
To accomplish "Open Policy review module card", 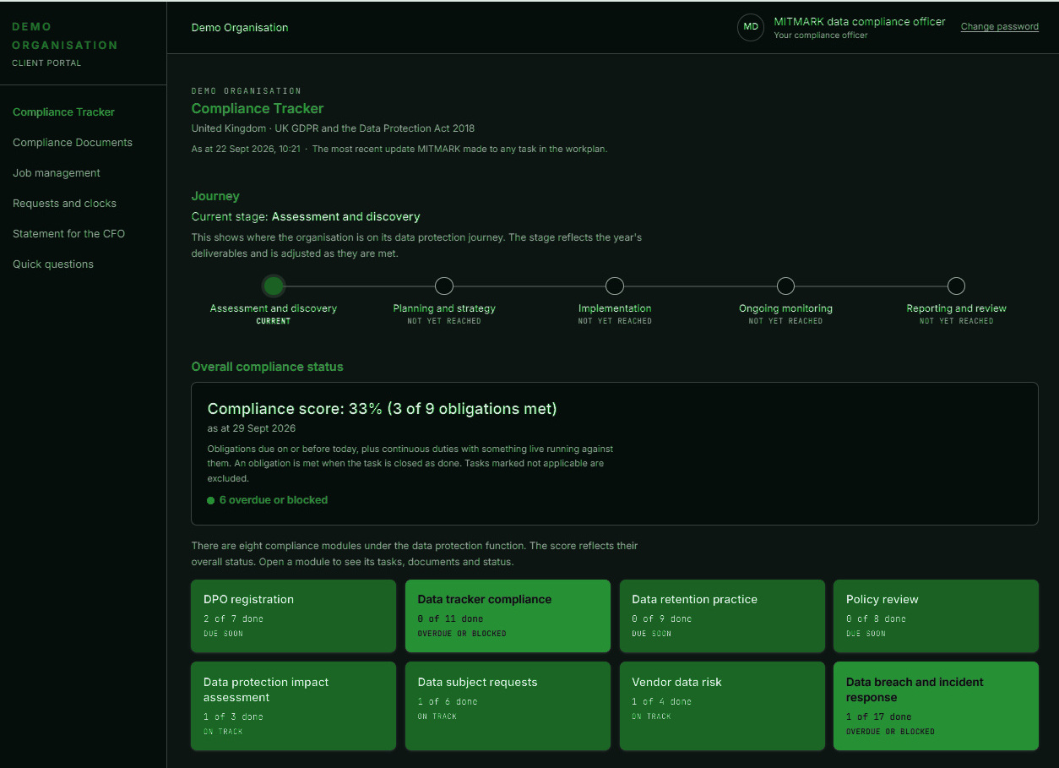I will point(936,616).
